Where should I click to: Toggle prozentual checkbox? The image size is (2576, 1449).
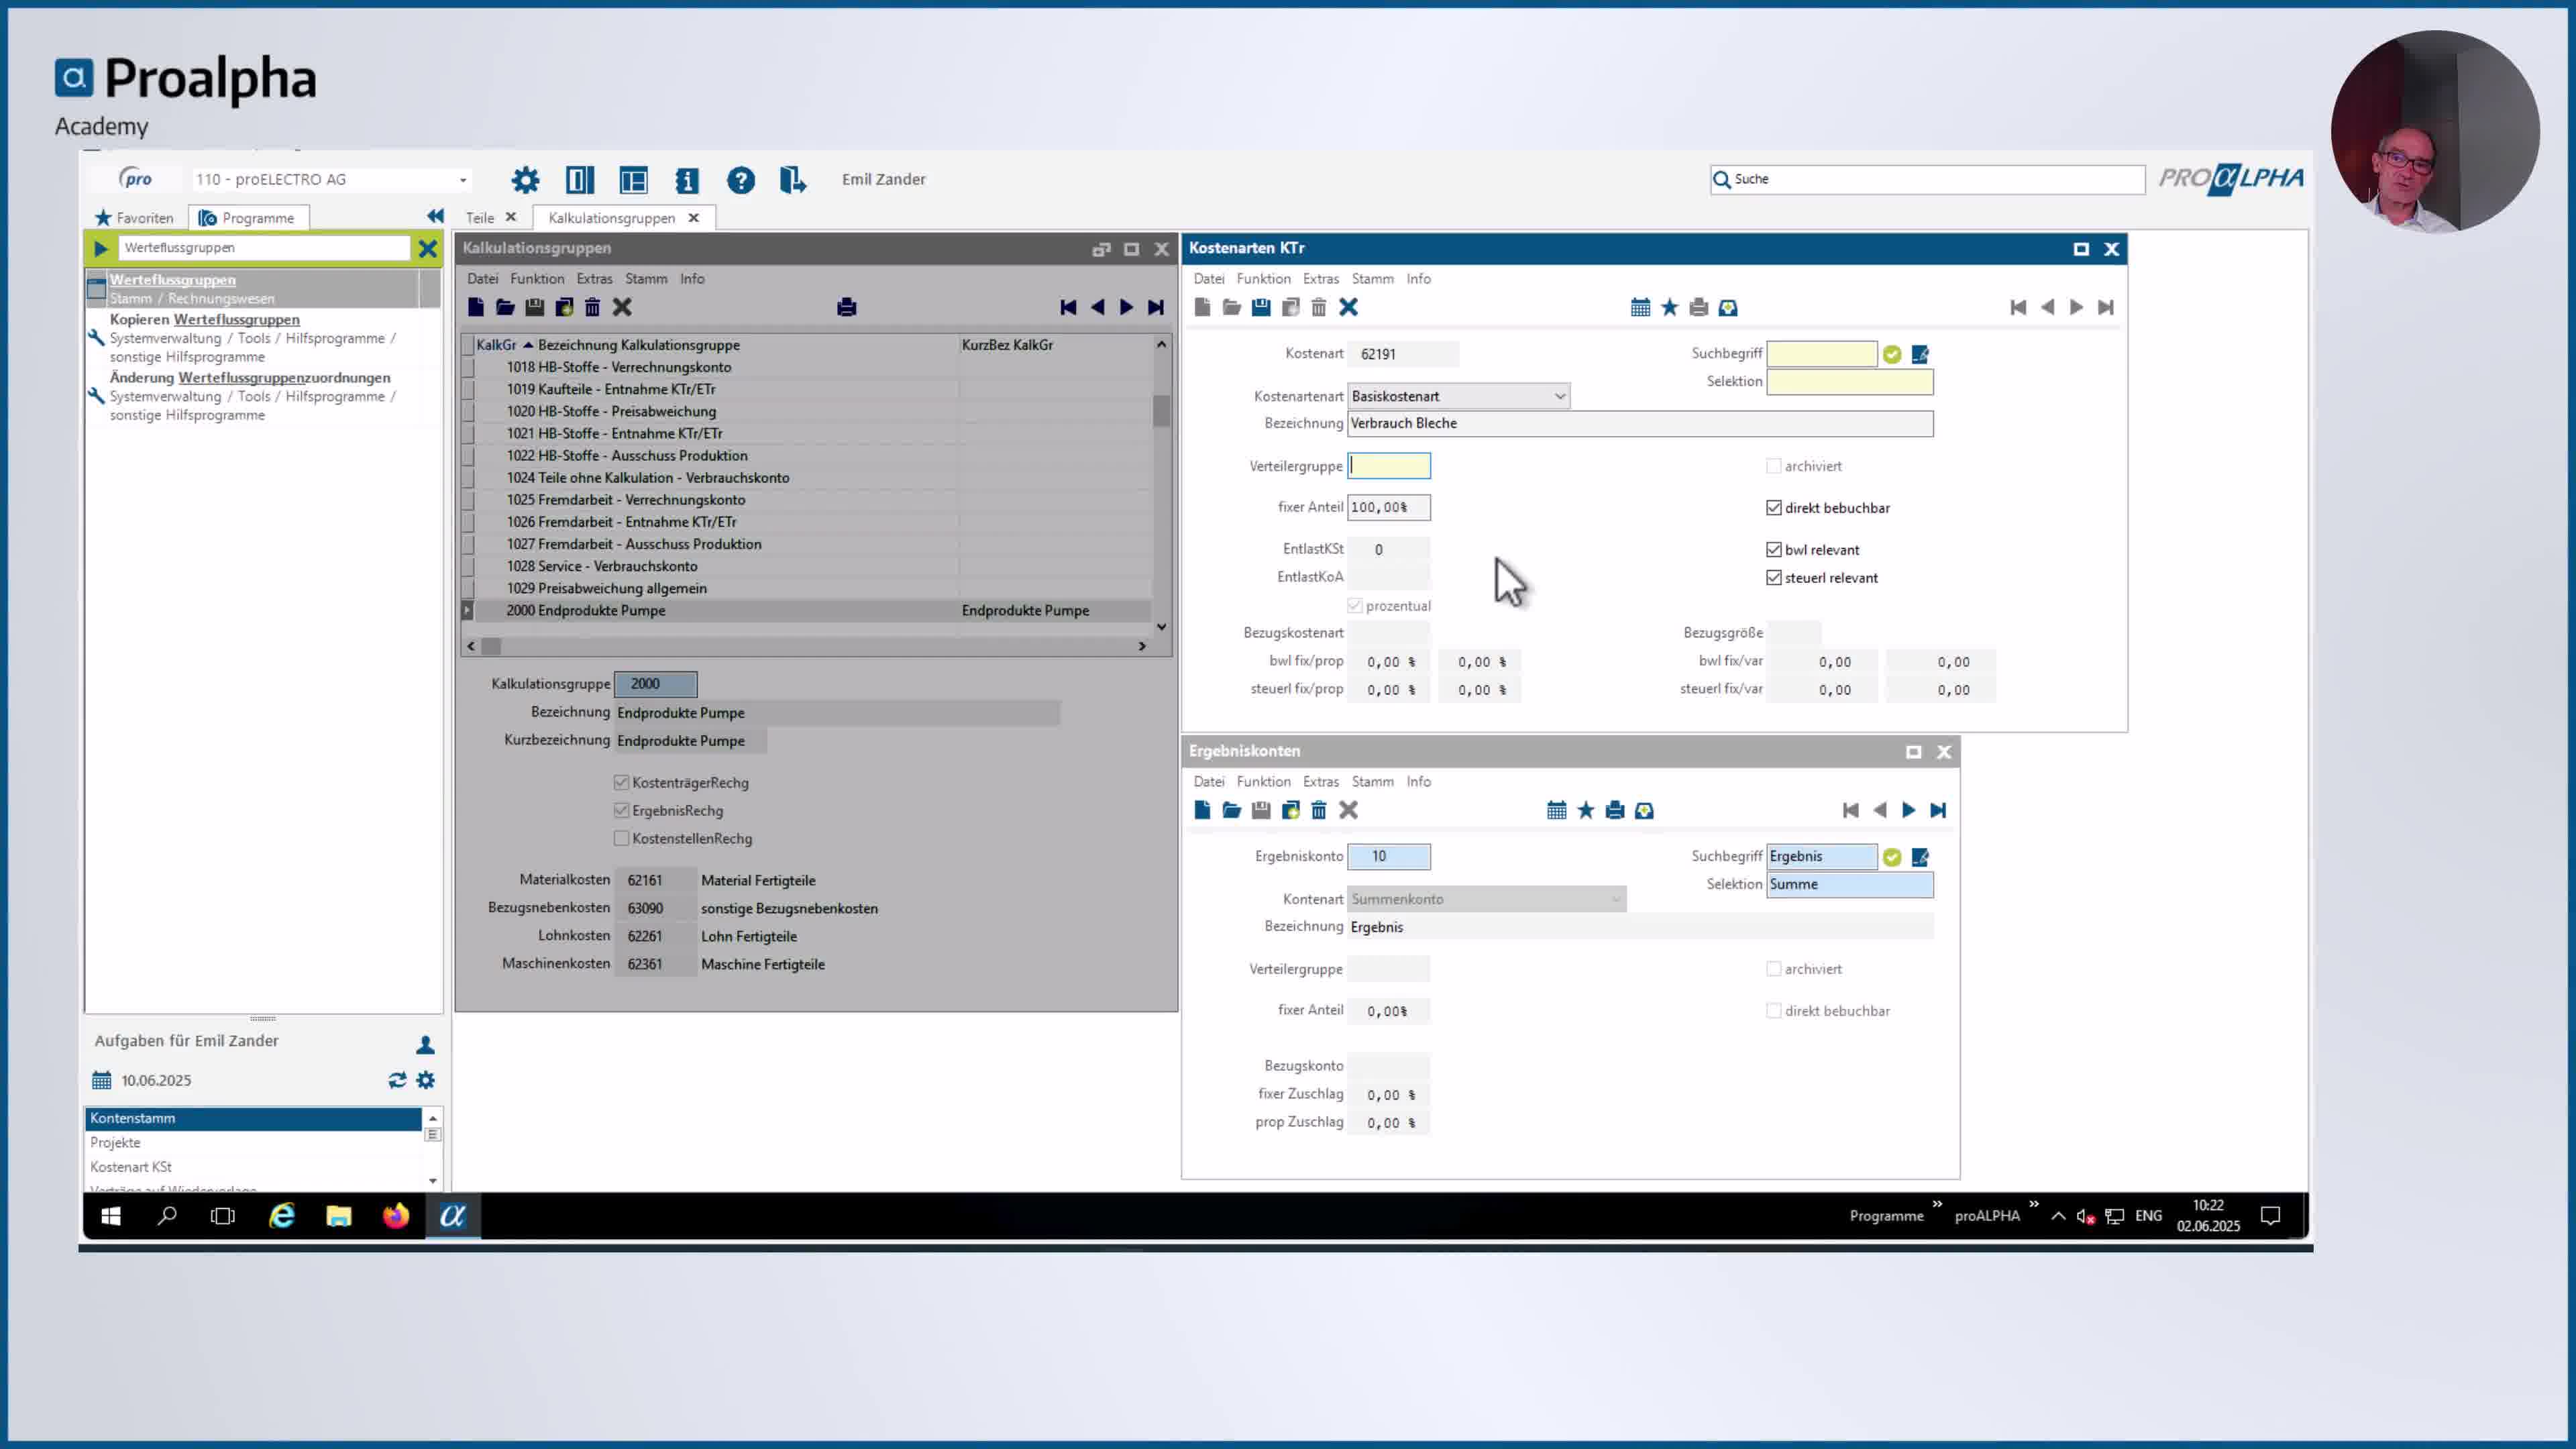tap(1354, 606)
